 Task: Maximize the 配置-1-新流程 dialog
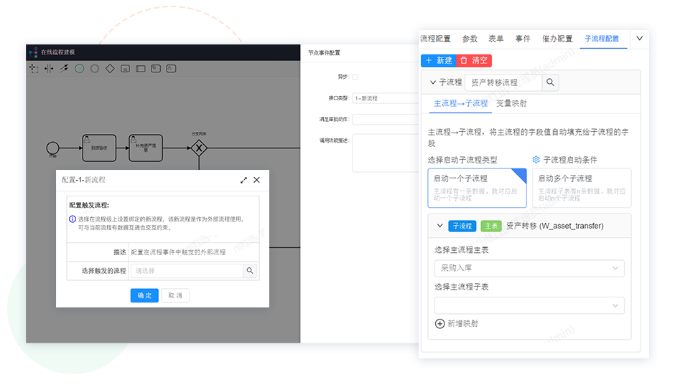pyautogui.click(x=243, y=180)
